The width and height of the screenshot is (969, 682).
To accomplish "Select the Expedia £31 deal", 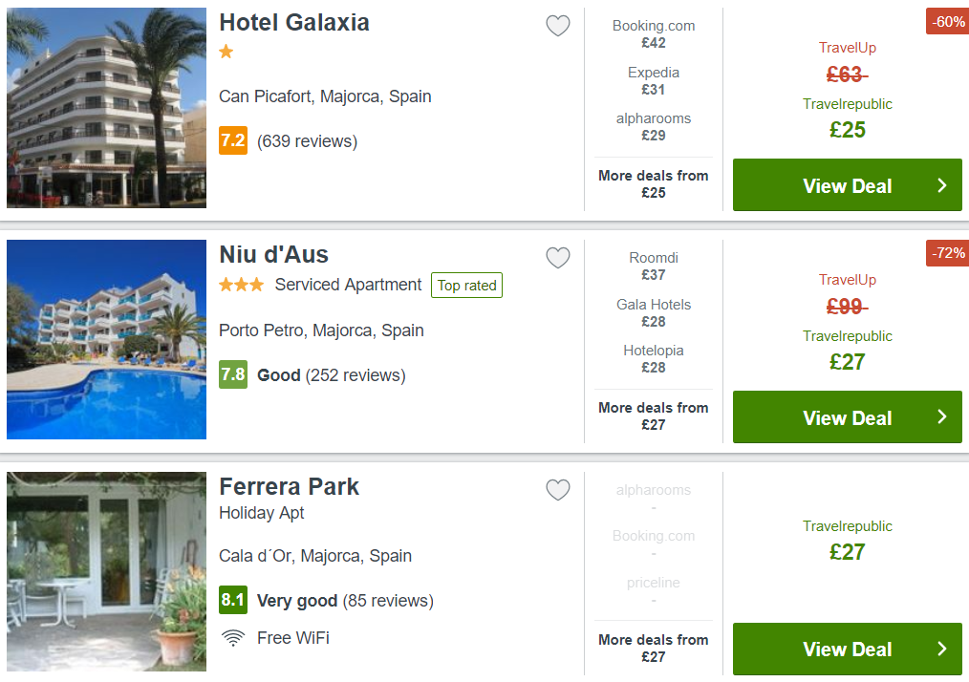I will click(654, 81).
